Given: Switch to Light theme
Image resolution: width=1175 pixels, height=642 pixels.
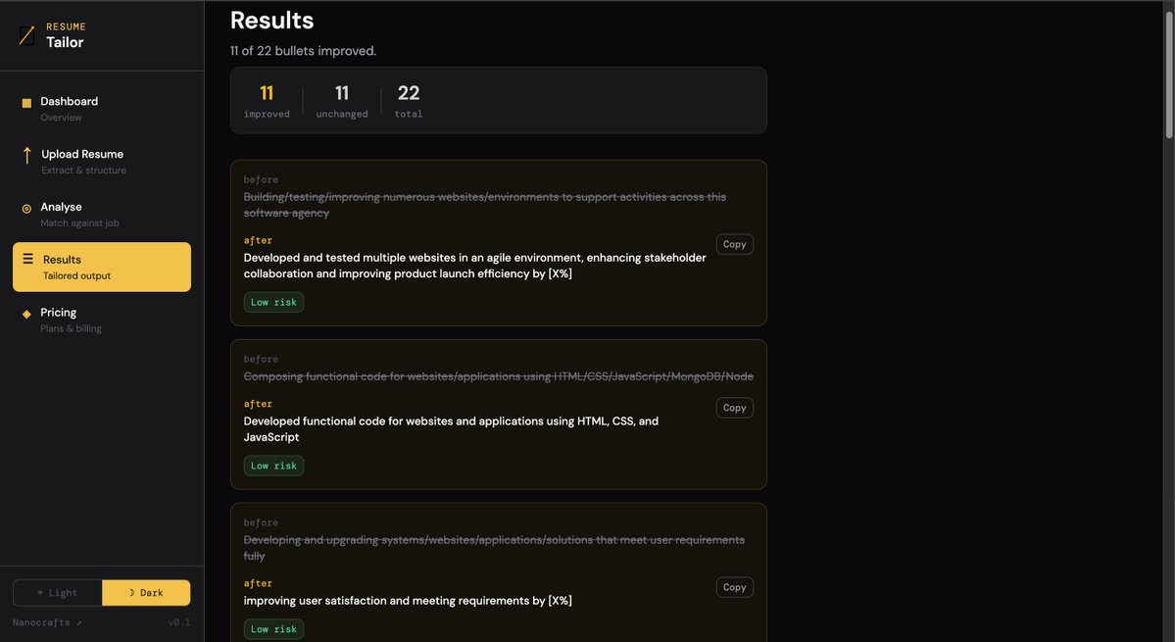Looking at the screenshot, I should tap(58, 593).
